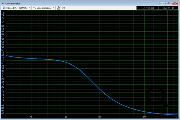The height and width of the screenshot is (120, 180).
Task: Click the window icon in title bar
Action: [x=3, y=3]
